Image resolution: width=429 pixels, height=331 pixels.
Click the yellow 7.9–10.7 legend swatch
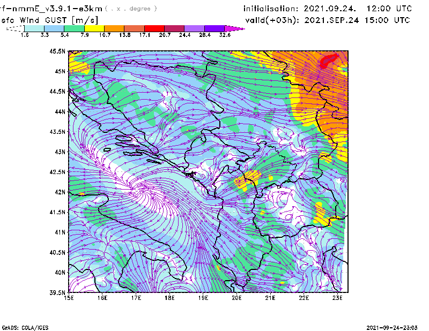[x=94, y=28]
